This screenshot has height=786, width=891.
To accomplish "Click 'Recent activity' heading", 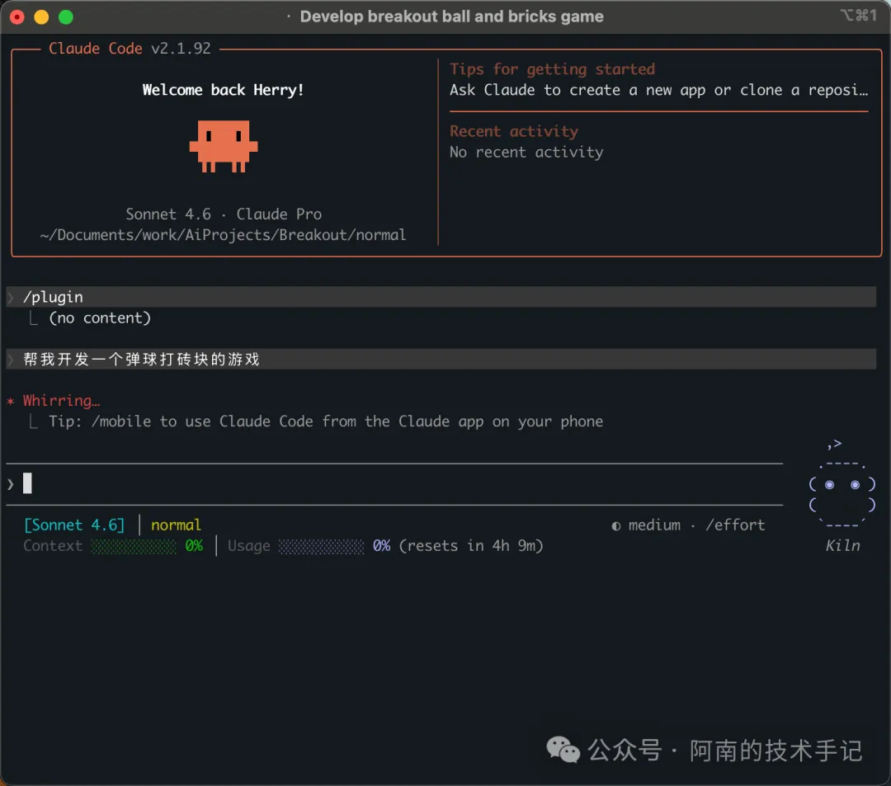I will 514,131.
